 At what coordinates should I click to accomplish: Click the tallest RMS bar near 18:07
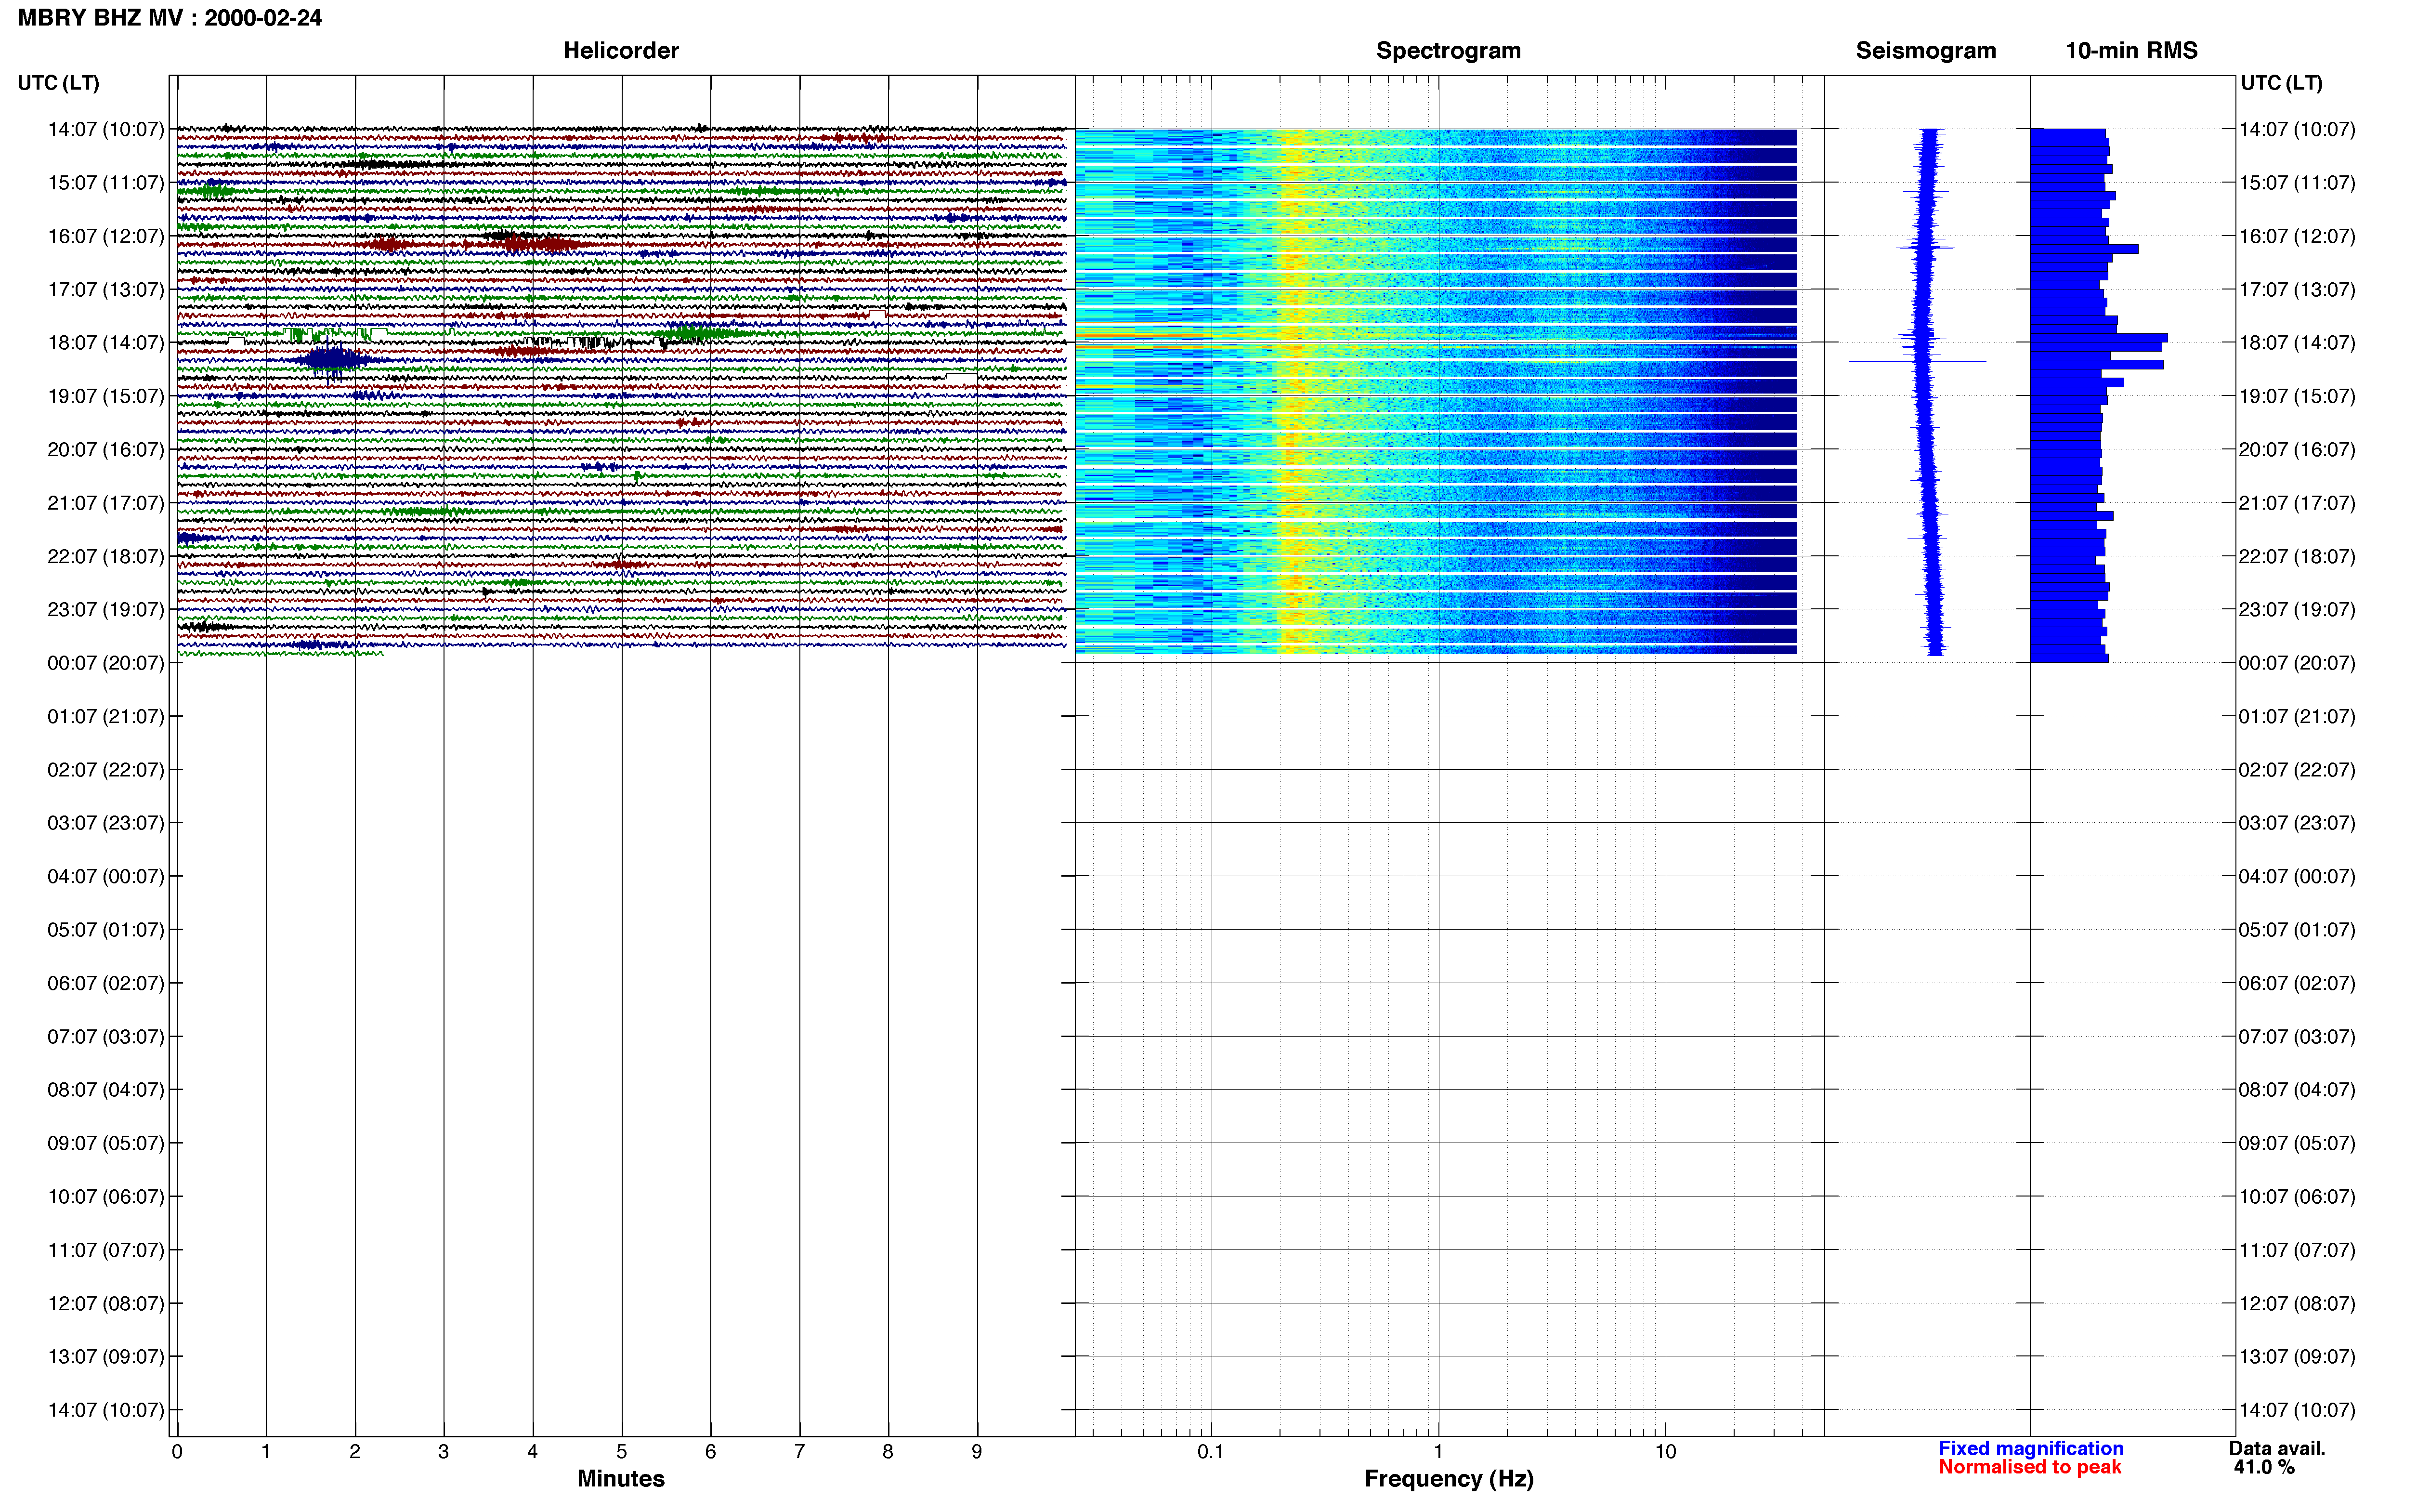2098,338
